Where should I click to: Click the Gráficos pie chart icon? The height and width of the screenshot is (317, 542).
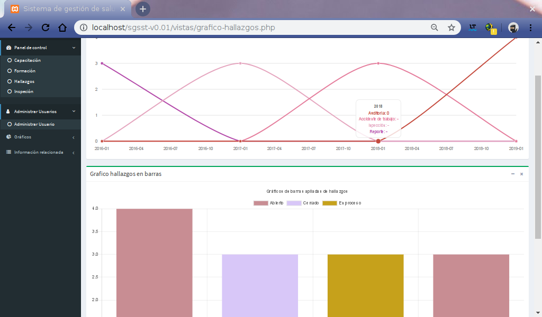[8, 137]
